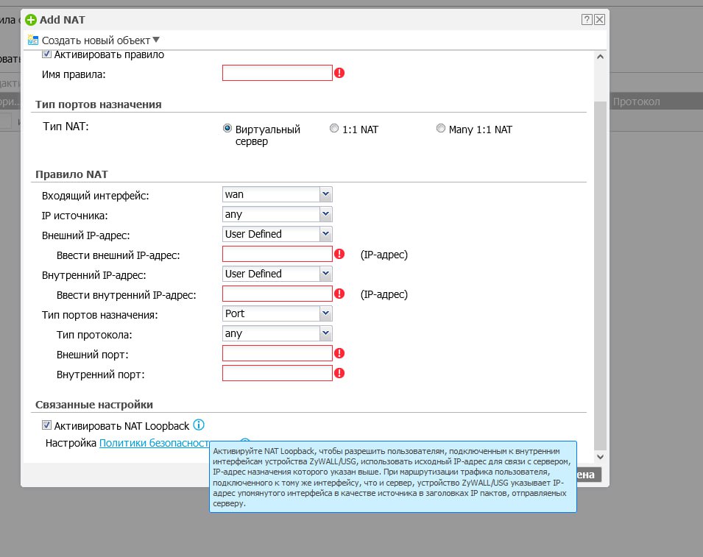This screenshot has width=703, height=557.
Task: Open the help question mark icon
Action: coord(587,19)
